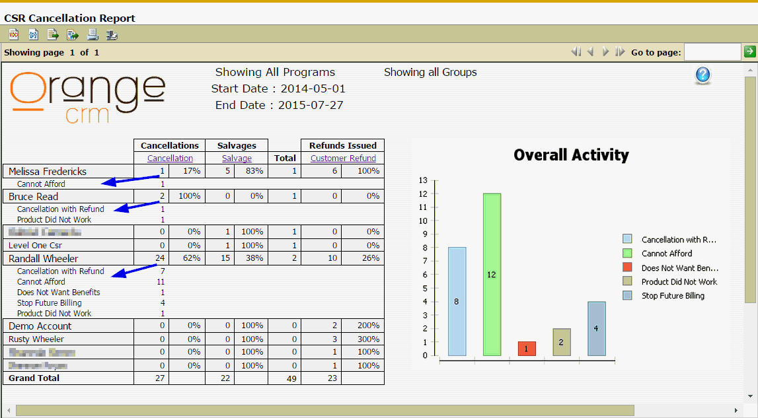Click the Go to page input field

(x=712, y=52)
